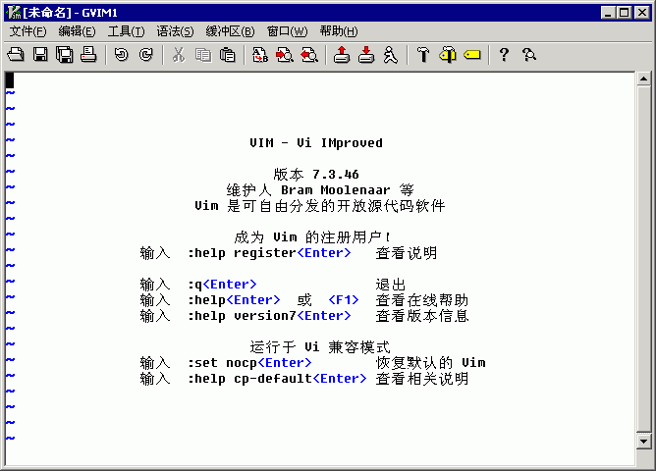Click the '查看相关说明' text

(421, 378)
